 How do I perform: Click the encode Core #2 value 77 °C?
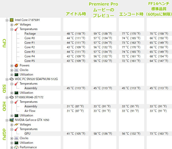pyautogui.click(x=131, y=47)
